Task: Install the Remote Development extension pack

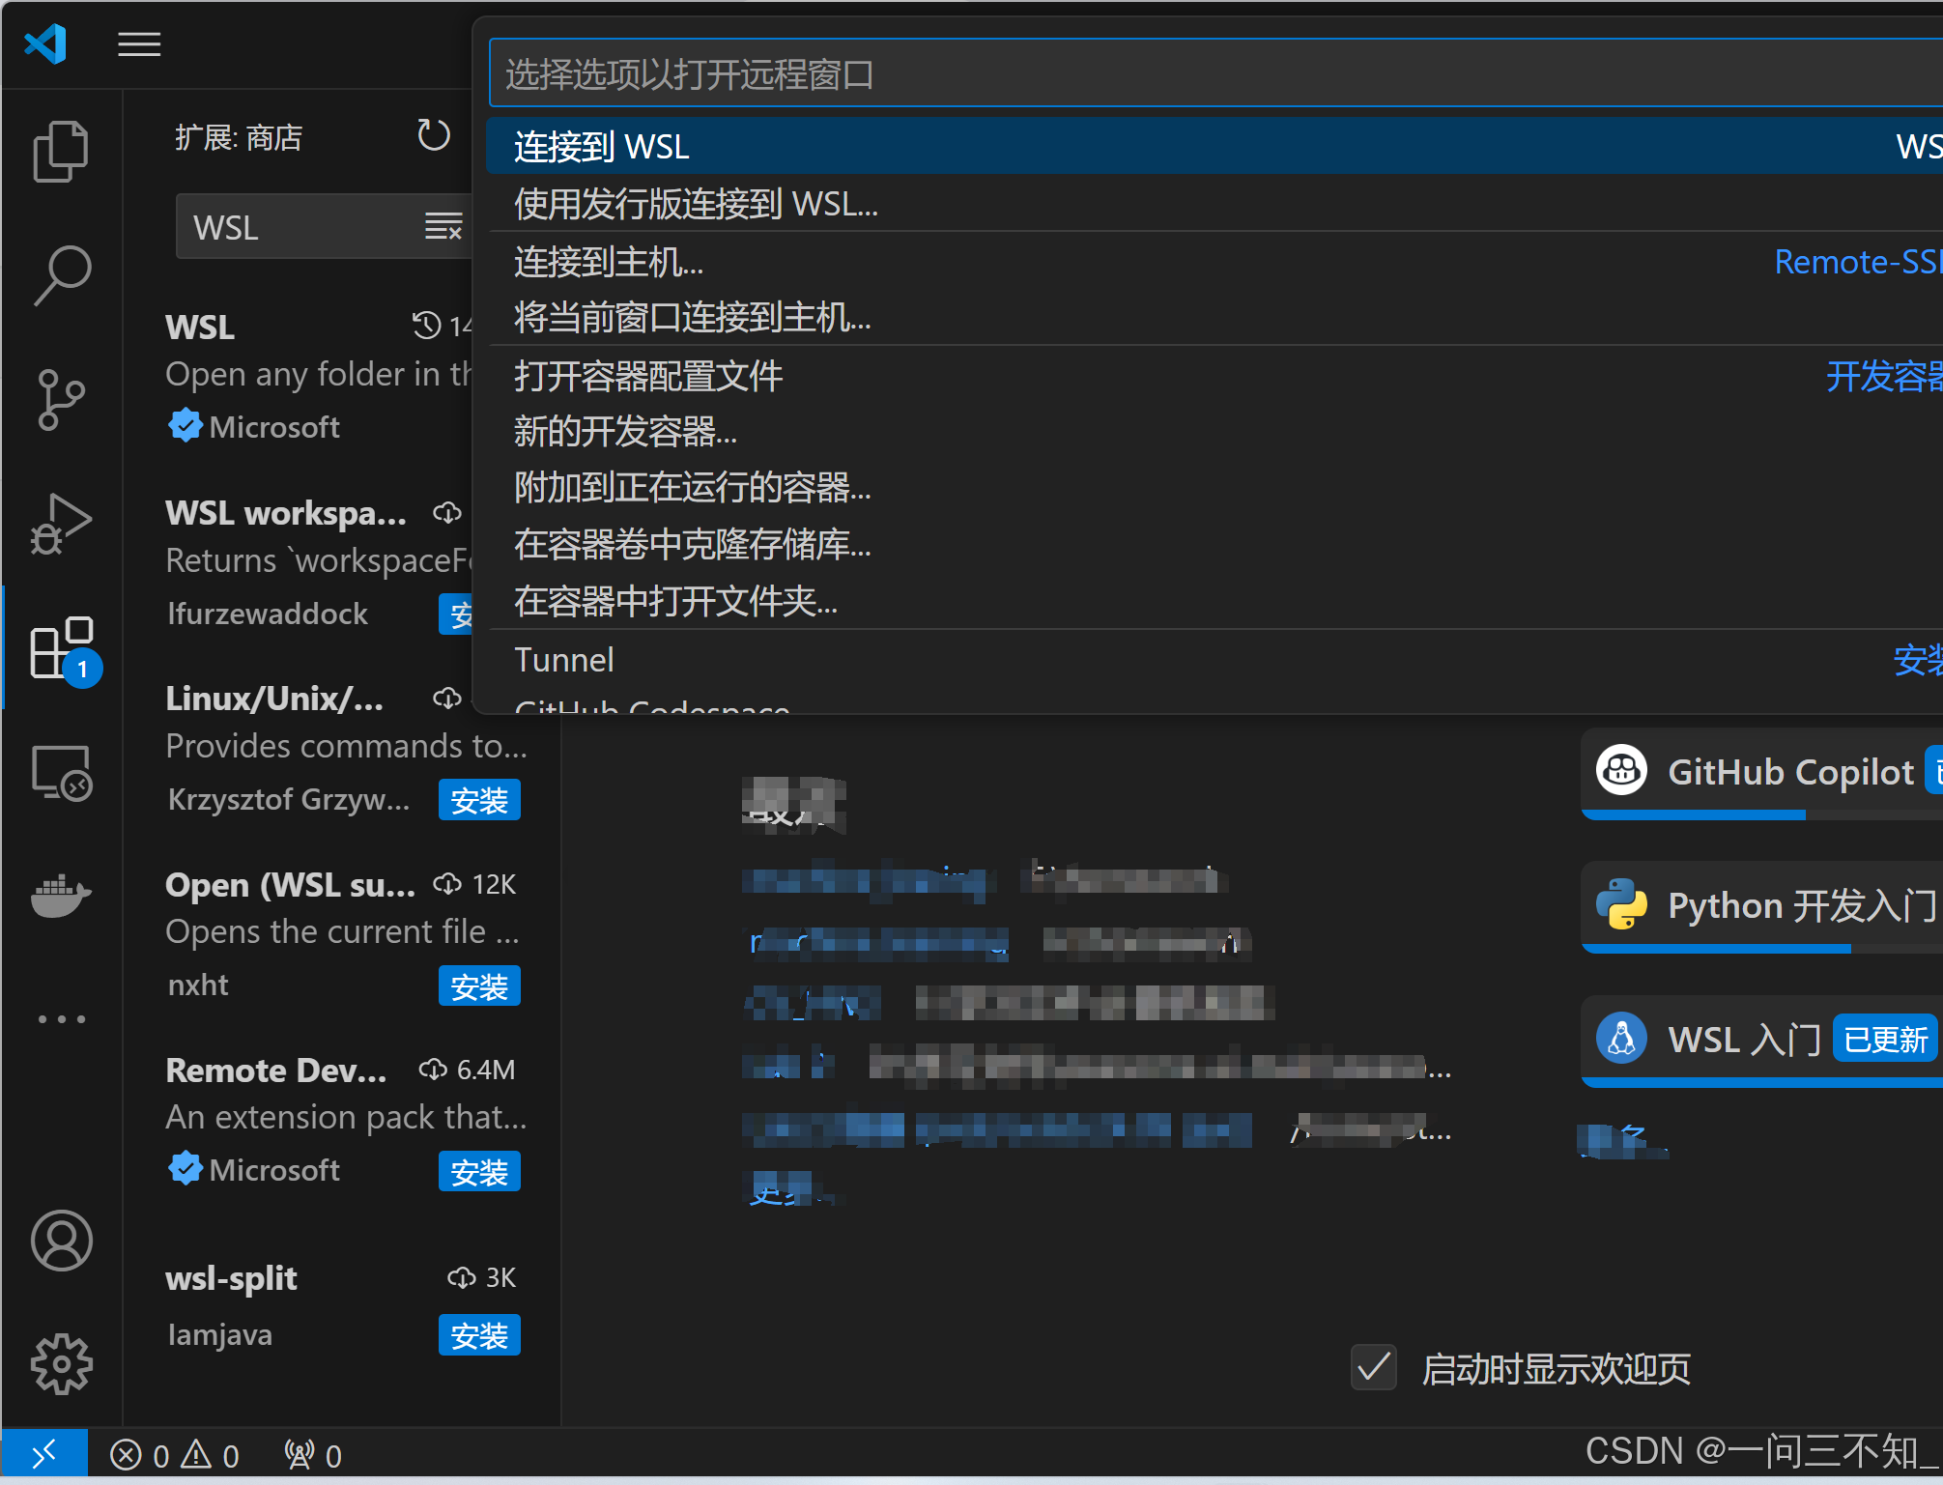Action: [479, 1172]
